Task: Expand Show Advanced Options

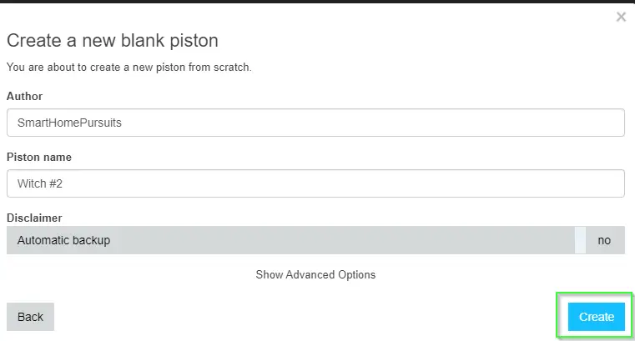Action: (315, 274)
